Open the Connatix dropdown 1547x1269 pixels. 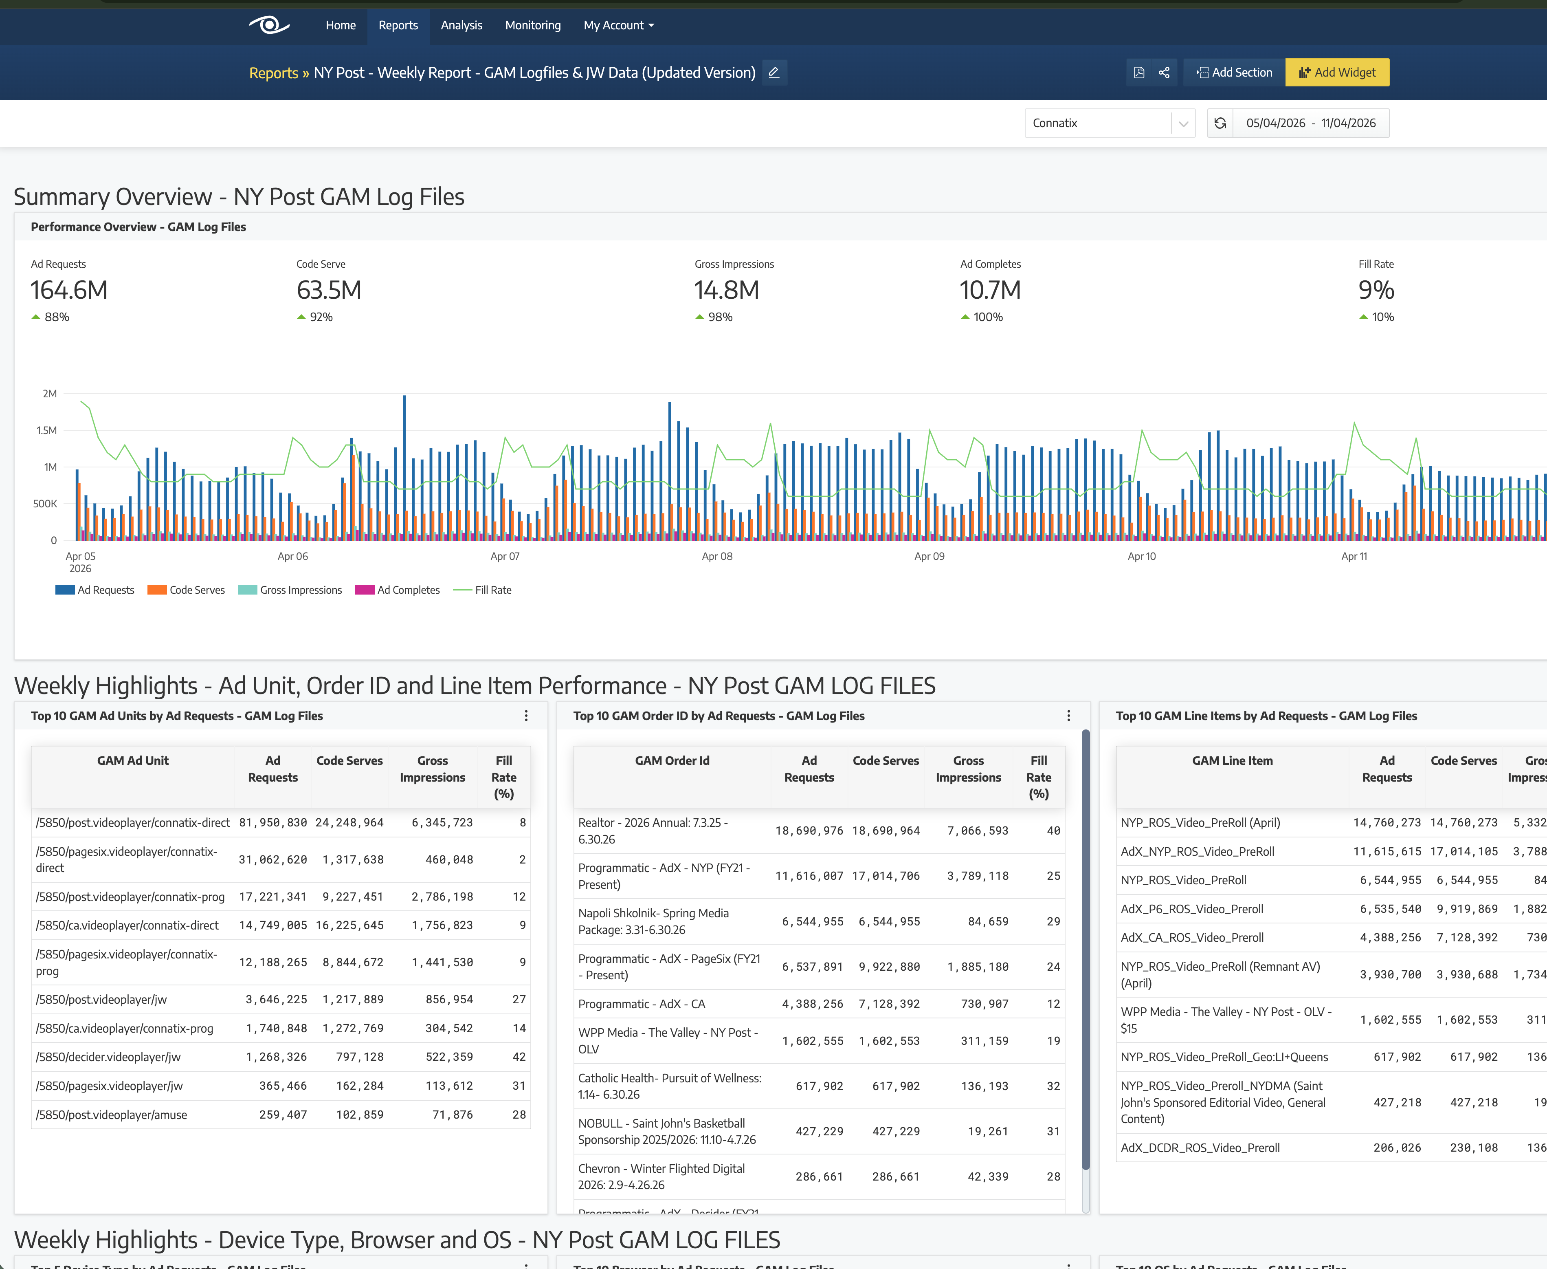(1110, 123)
